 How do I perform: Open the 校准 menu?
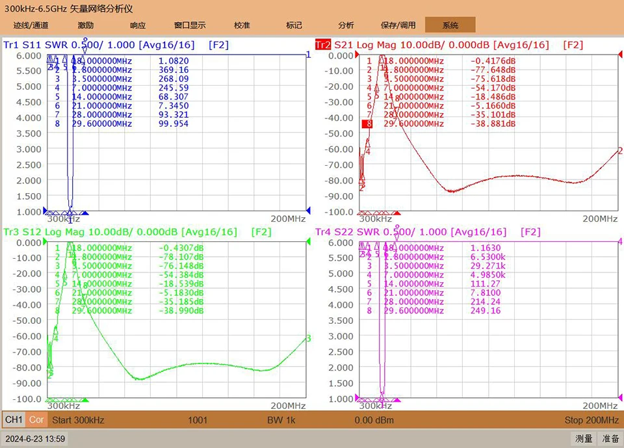click(242, 25)
